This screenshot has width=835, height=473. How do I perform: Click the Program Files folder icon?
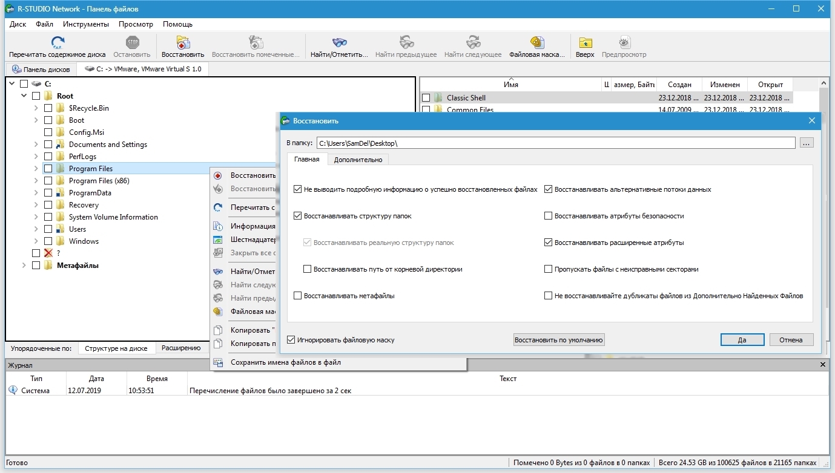pyautogui.click(x=61, y=168)
